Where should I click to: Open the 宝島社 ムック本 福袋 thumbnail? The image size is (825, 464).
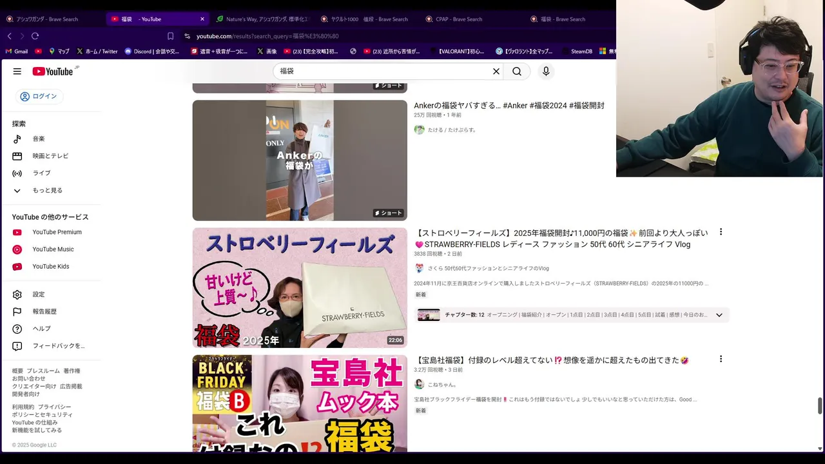tap(300, 403)
